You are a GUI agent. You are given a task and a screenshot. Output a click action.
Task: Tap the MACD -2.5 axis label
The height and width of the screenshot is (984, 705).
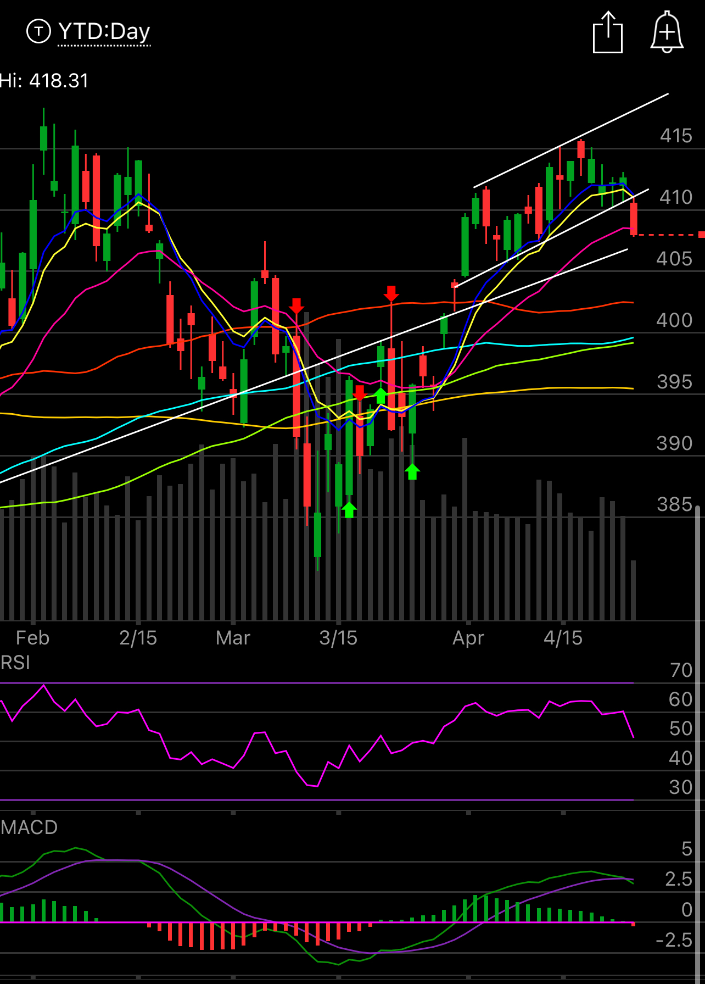click(674, 940)
